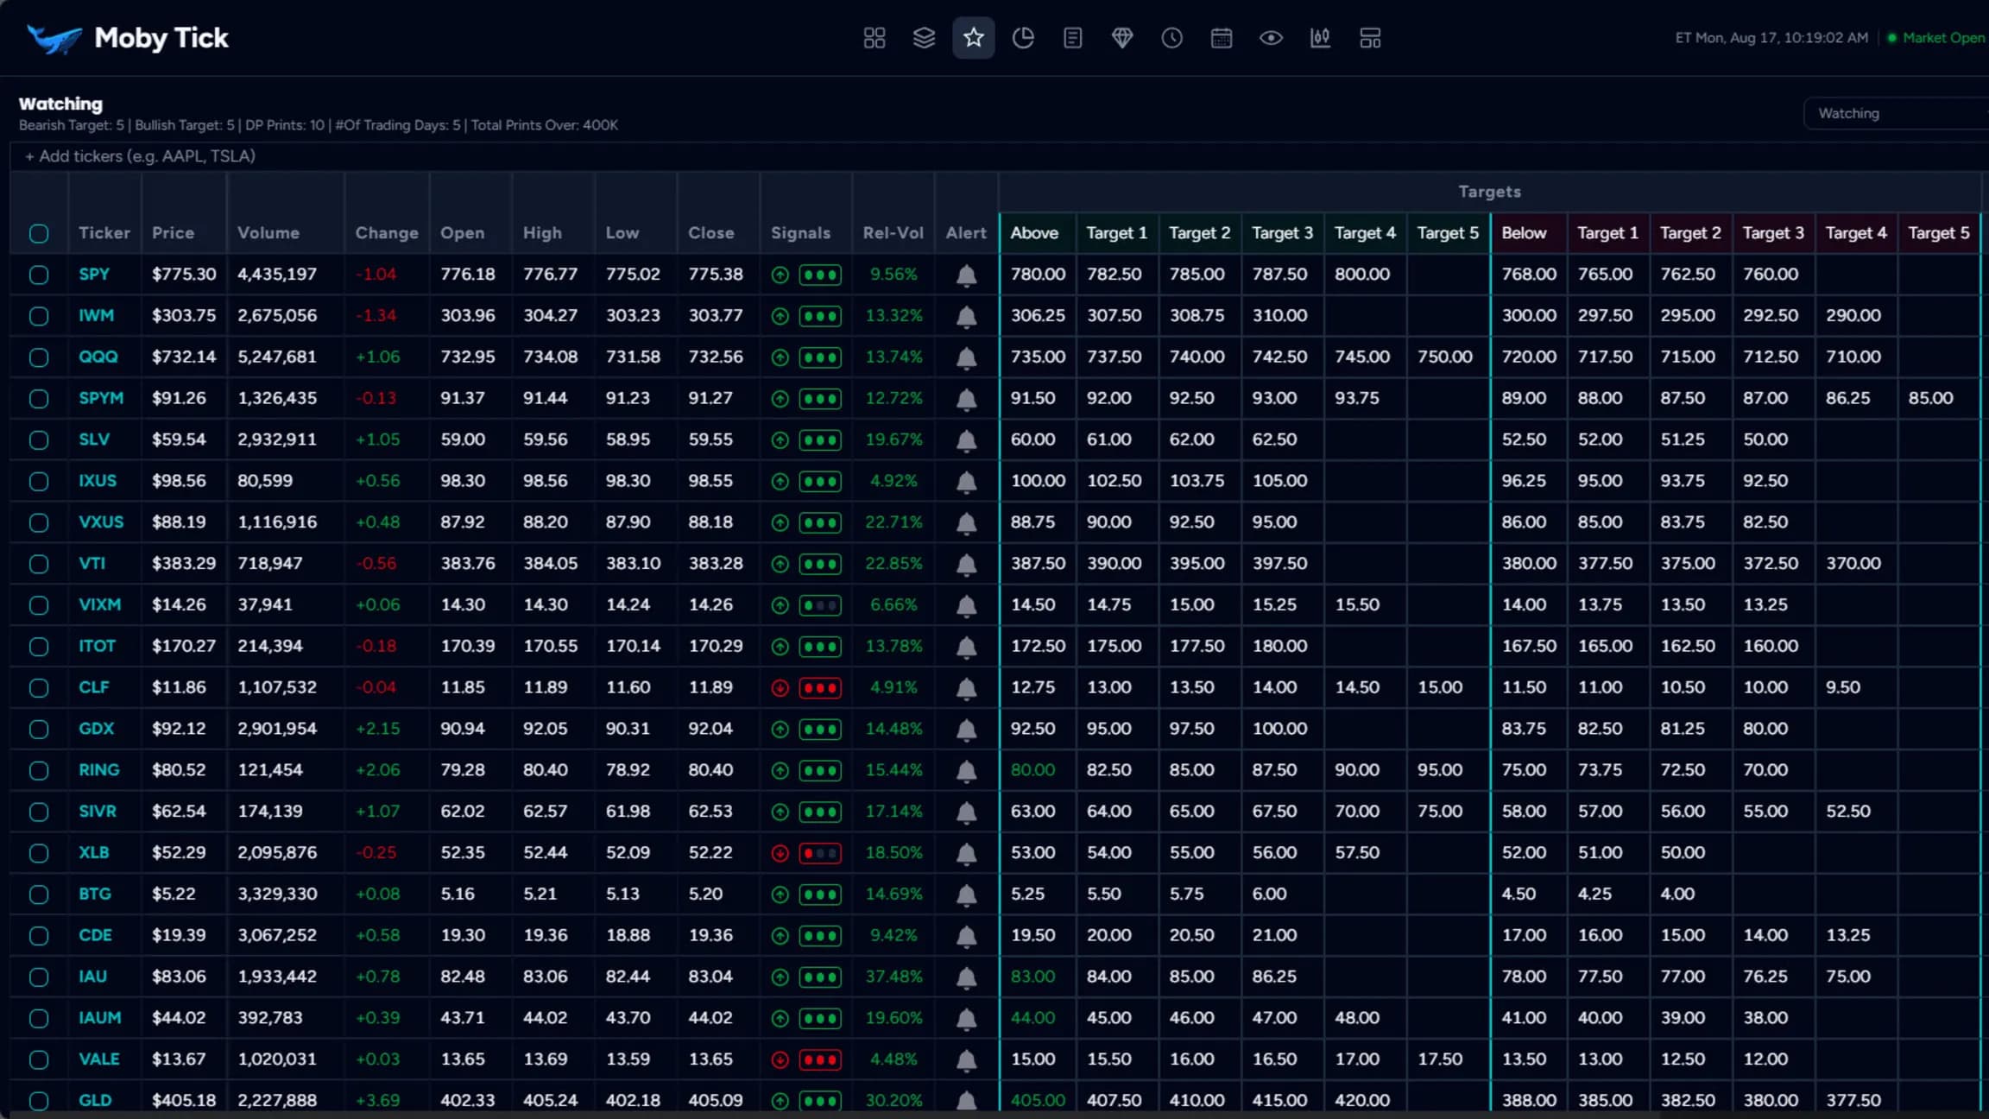1989x1119 pixels.
Task: Sort by the Signals column header
Action: tap(800, 233)
